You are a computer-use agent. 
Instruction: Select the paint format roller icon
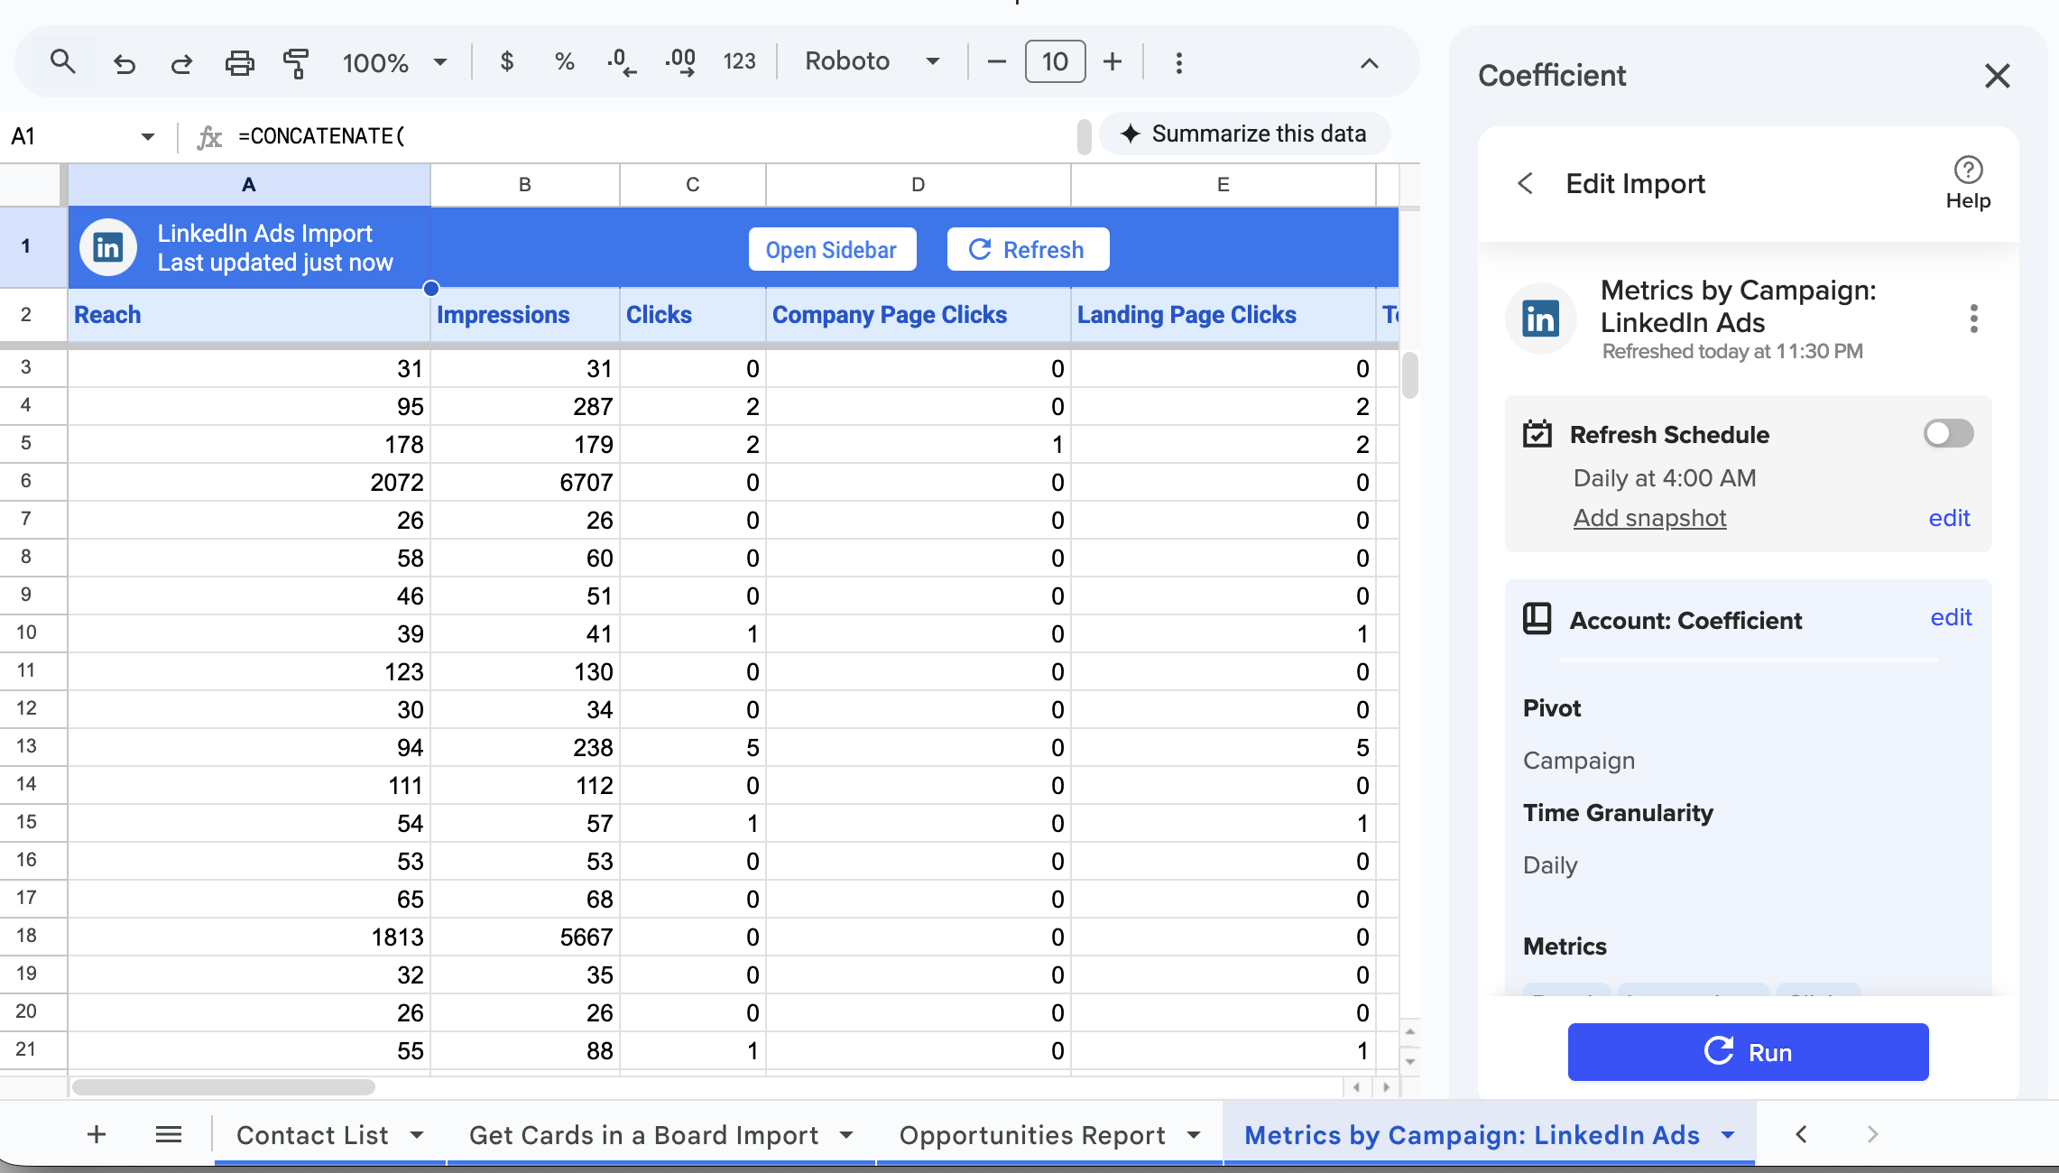296,62
